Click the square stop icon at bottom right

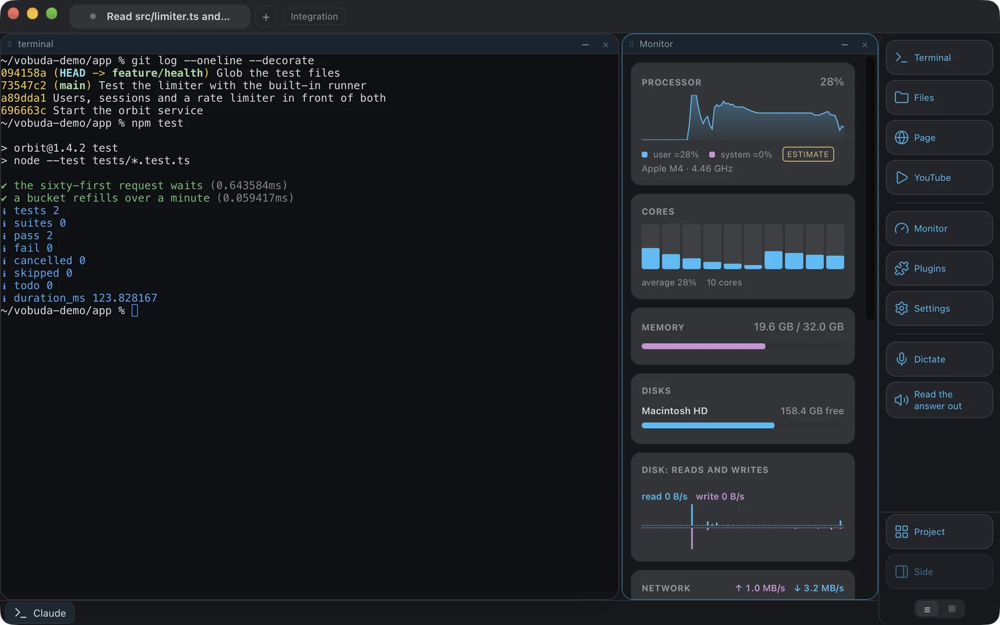click(x=952, y=609)
